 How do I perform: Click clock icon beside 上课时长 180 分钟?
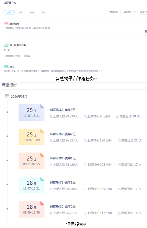click(85, 141)
